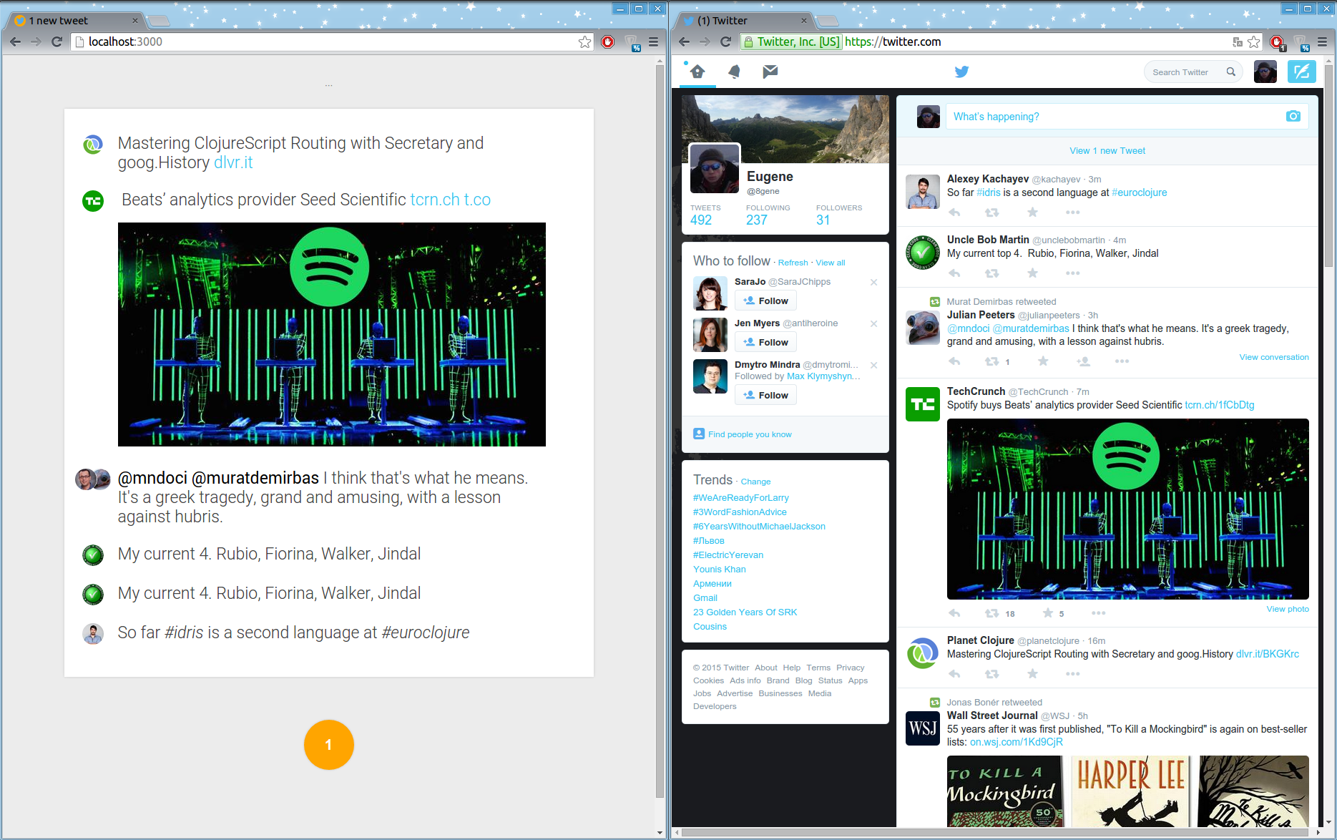Go back in Twitter browser window

coord(685,41)
